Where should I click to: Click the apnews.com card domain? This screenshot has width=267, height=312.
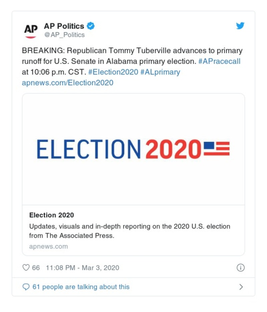48,247
